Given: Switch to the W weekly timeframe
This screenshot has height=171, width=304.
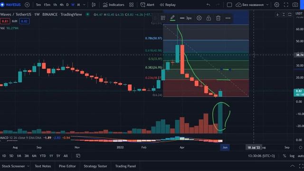Looking at the screenshot, I should point(73,5).
